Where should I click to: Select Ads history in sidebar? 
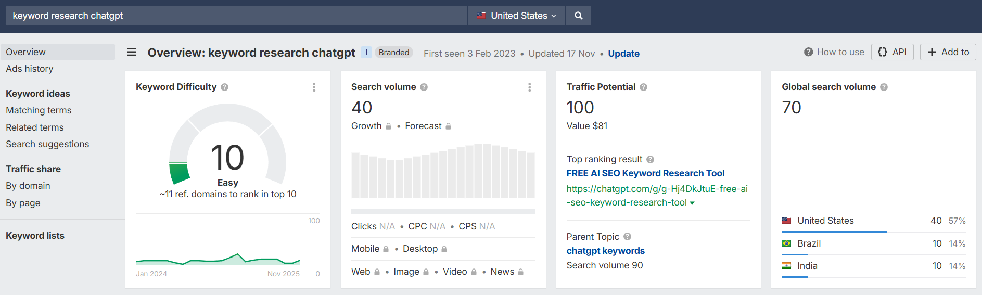click(x=30, y=69)
